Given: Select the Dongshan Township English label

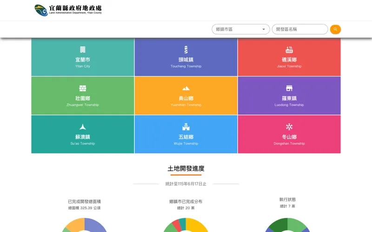Looking at the screenshot, I should [289, 143].
